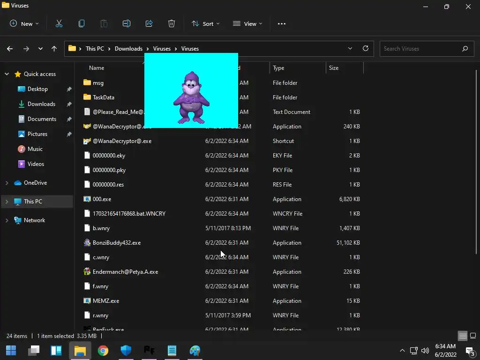
Task: Click the Rename icon in toolbar
Action: coord(127,23)
